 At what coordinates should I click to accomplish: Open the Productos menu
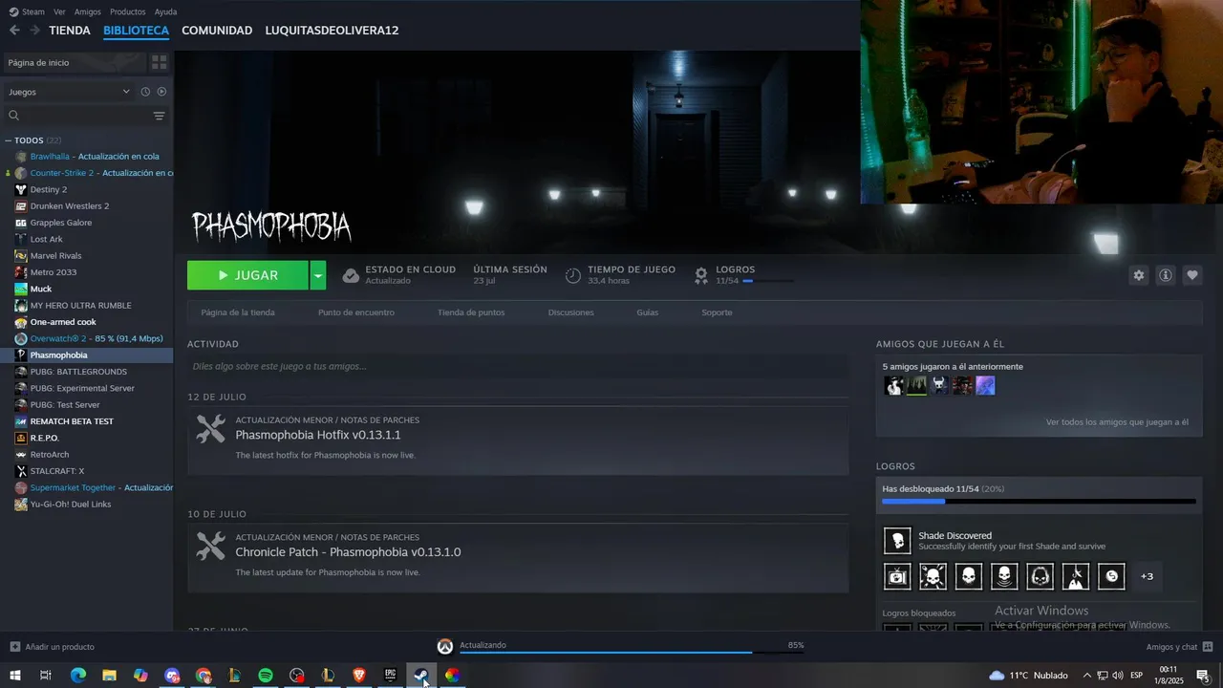pyautogui.click(x=128, y=11)
